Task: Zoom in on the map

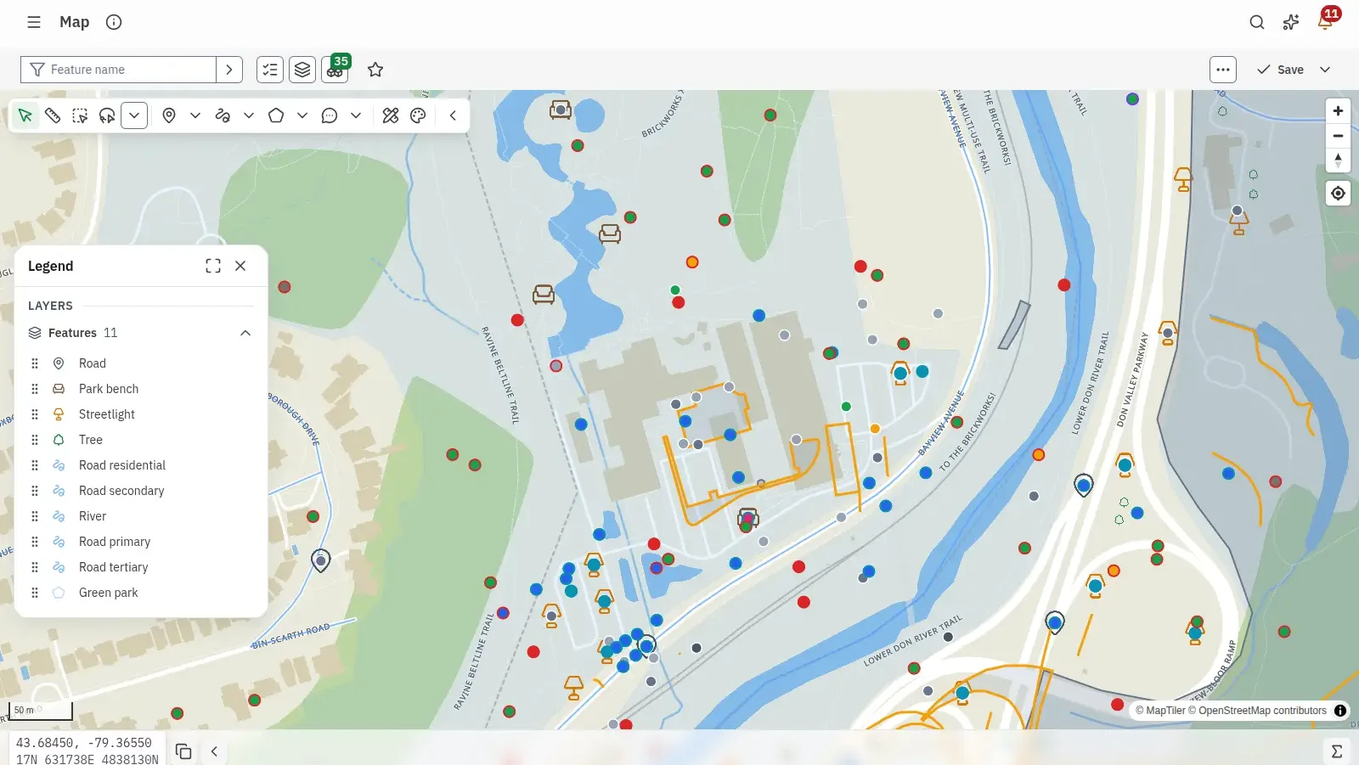Action: (1338, 111)
